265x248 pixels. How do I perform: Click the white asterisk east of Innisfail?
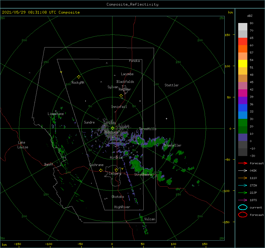coord(140,101)
